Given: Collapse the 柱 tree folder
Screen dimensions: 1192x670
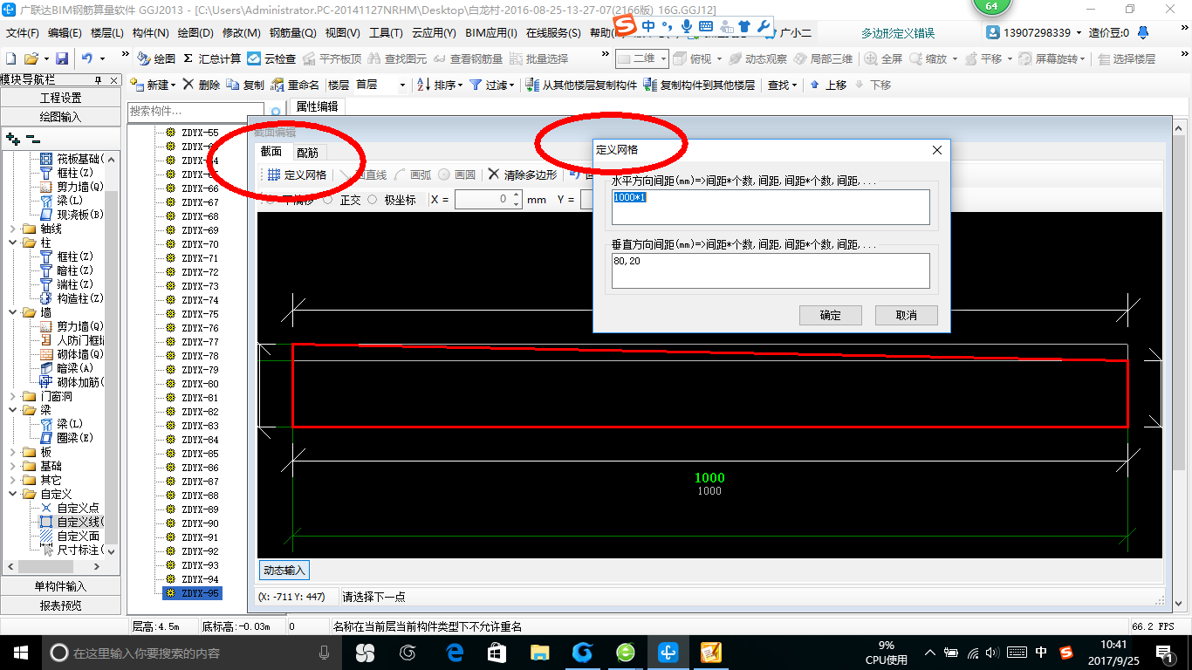Looking at the screenshot, I should click(12, 243).
